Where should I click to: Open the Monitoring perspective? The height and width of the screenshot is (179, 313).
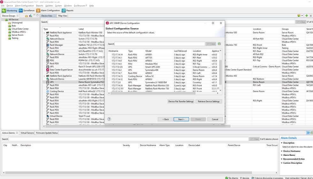pos(10,10)
